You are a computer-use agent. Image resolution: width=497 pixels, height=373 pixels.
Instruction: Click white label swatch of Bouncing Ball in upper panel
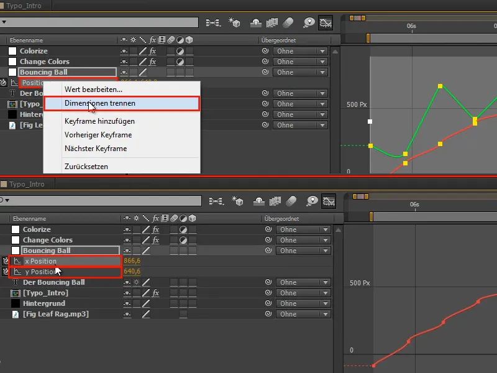point(12,72)
